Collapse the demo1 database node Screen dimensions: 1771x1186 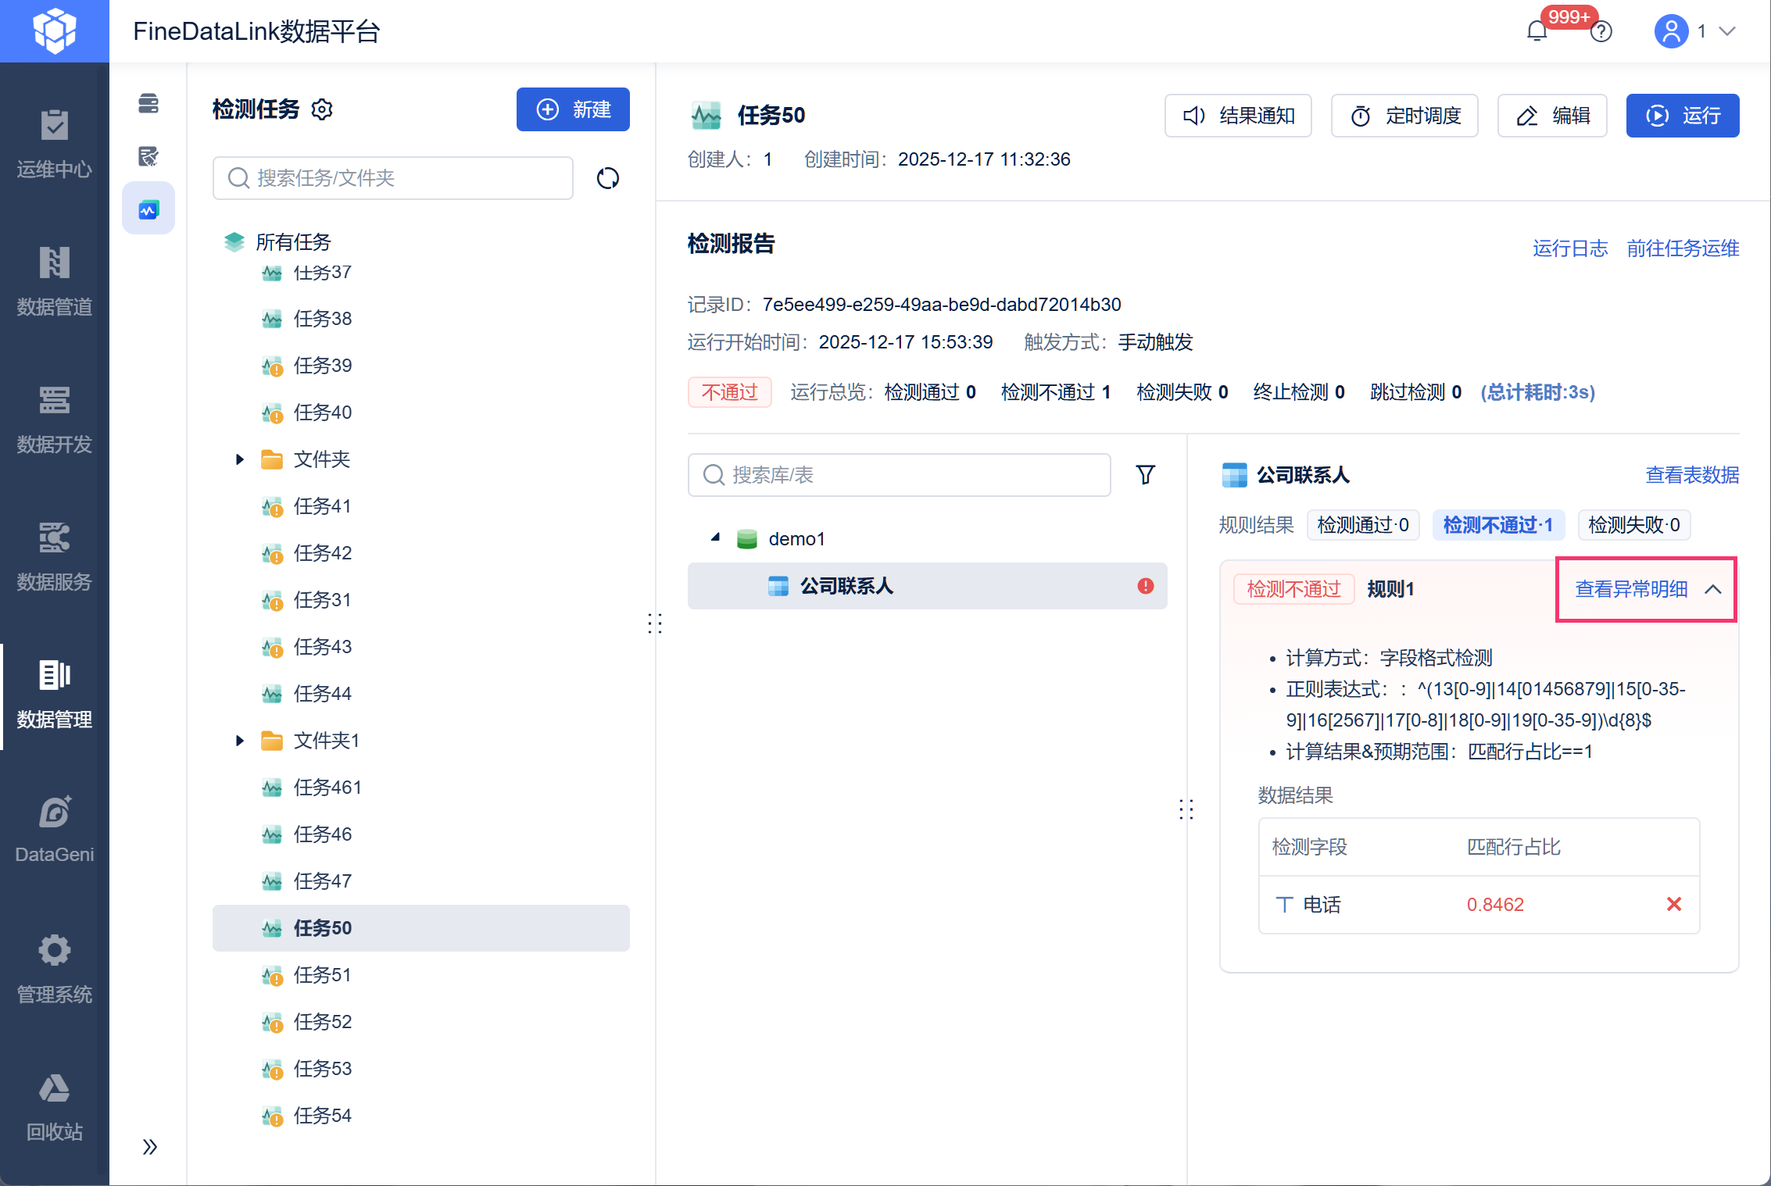tap(715, 538)
